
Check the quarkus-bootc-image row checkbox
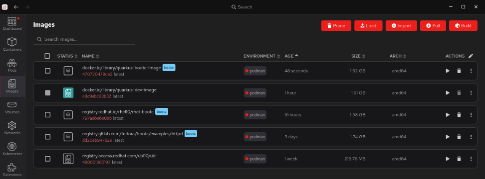[x=47, y=71]
